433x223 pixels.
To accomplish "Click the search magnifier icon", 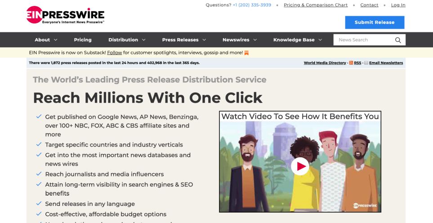I will tap(397, 40).
